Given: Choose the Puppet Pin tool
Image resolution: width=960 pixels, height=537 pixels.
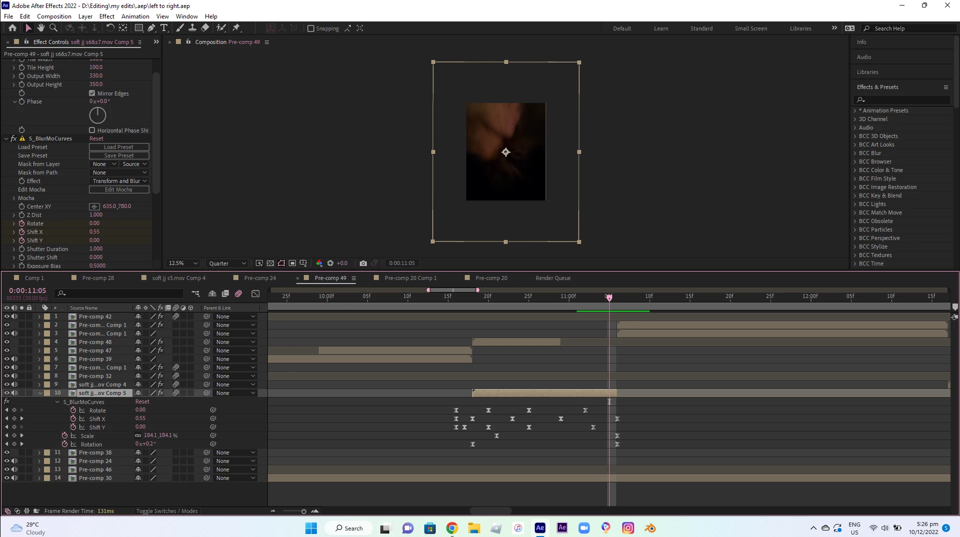Looking at the screenshot, I should [x=236, y=28].
